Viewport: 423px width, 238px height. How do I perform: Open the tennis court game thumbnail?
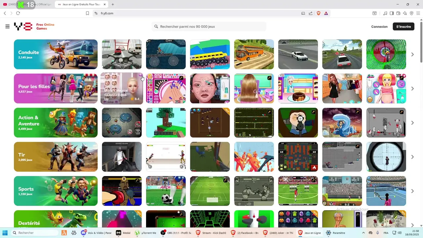tap(386, 191)
